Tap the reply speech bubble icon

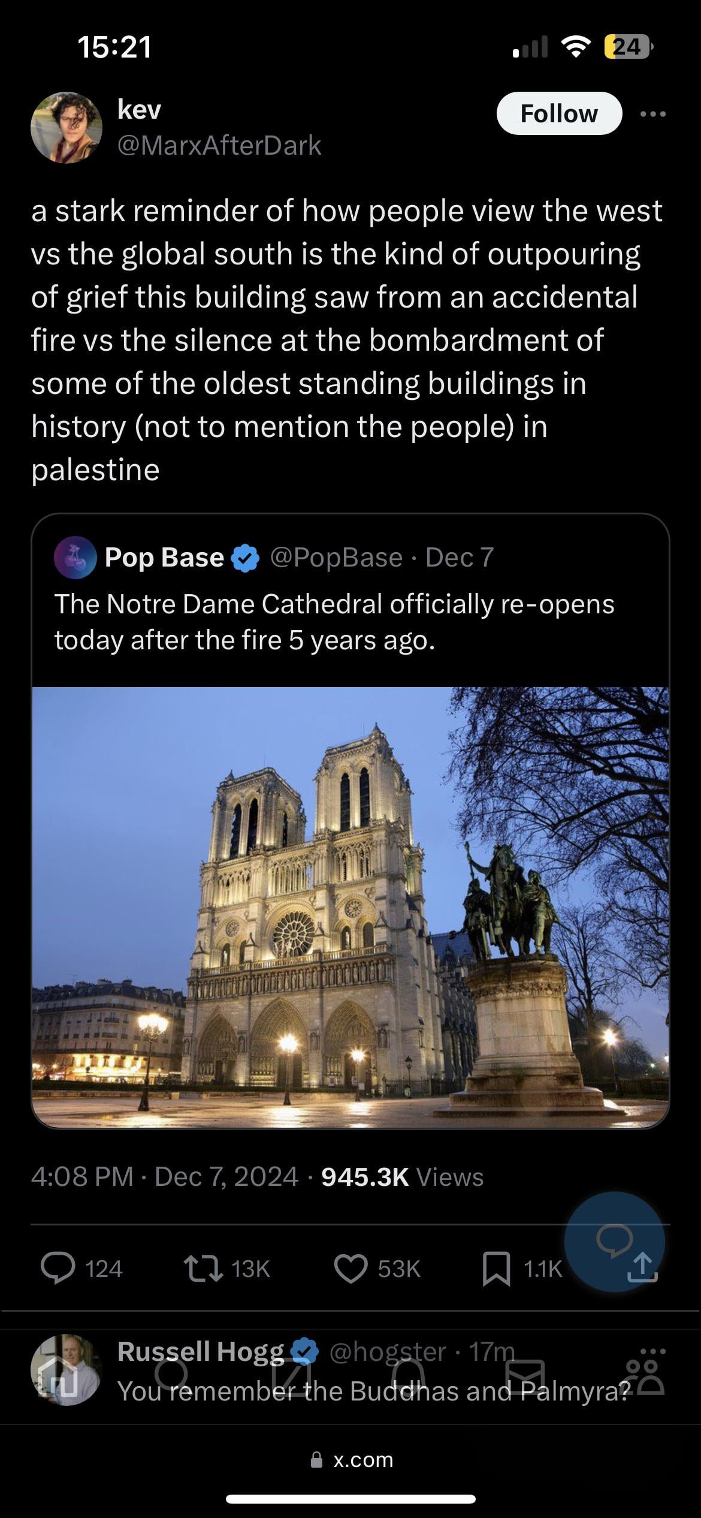point(58,1269)
